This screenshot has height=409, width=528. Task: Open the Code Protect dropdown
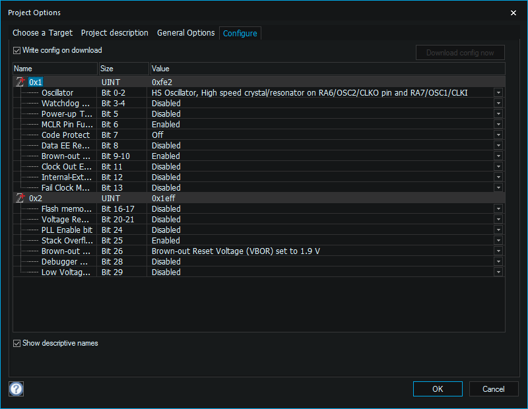click(499, 135)
